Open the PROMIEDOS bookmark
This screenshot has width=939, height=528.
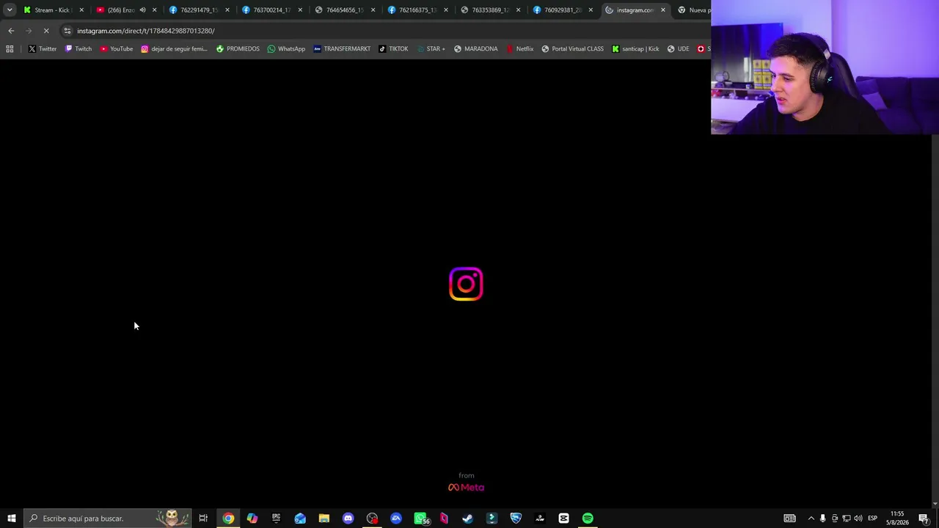click(x=238, y=49)
